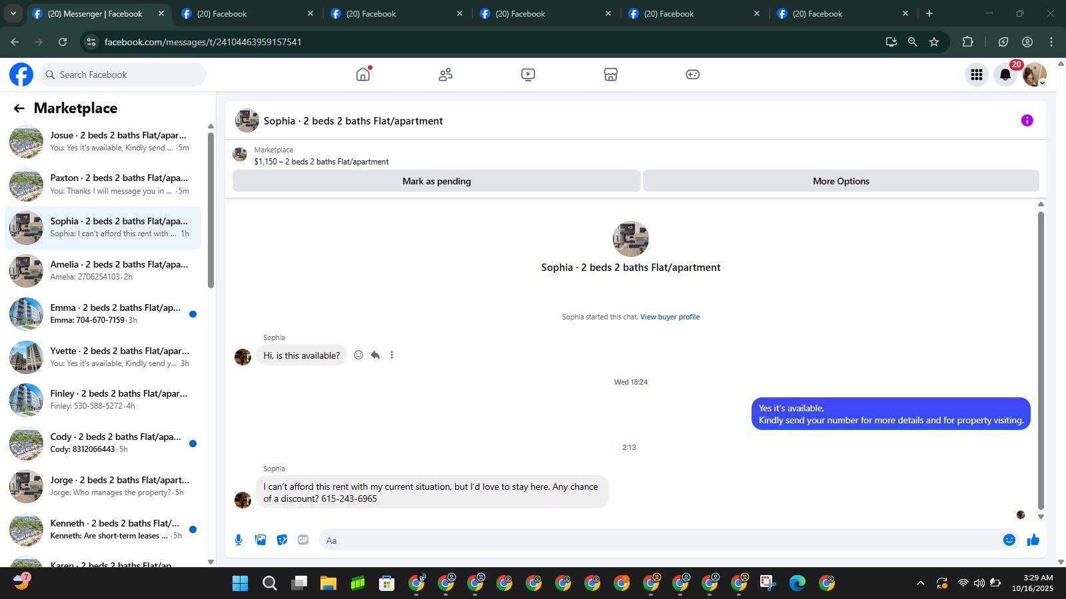The image size is (1066, 599).
Task: Open Jorge's conversation
Action: pos(103,487)
